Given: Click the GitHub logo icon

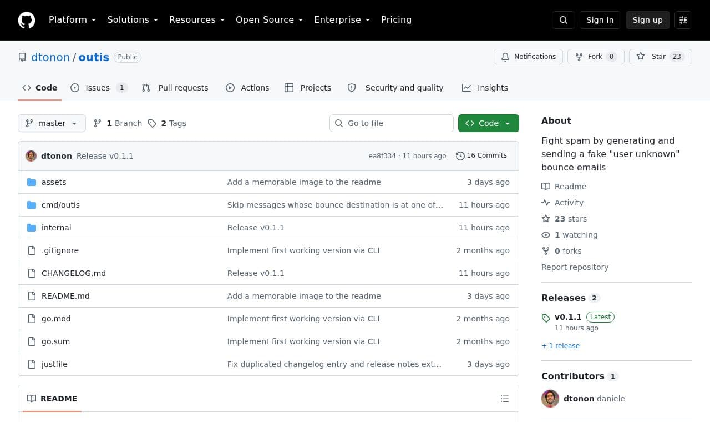Looking at the screenshot, I should tap(27, 20).
